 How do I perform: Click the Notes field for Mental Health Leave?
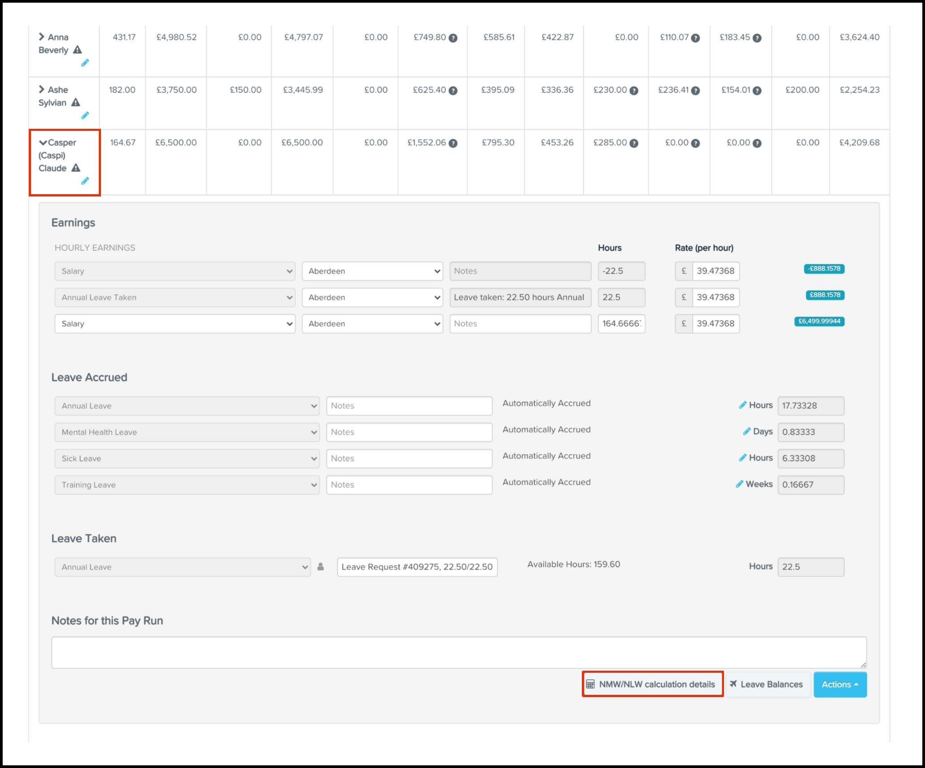(409, 432)
